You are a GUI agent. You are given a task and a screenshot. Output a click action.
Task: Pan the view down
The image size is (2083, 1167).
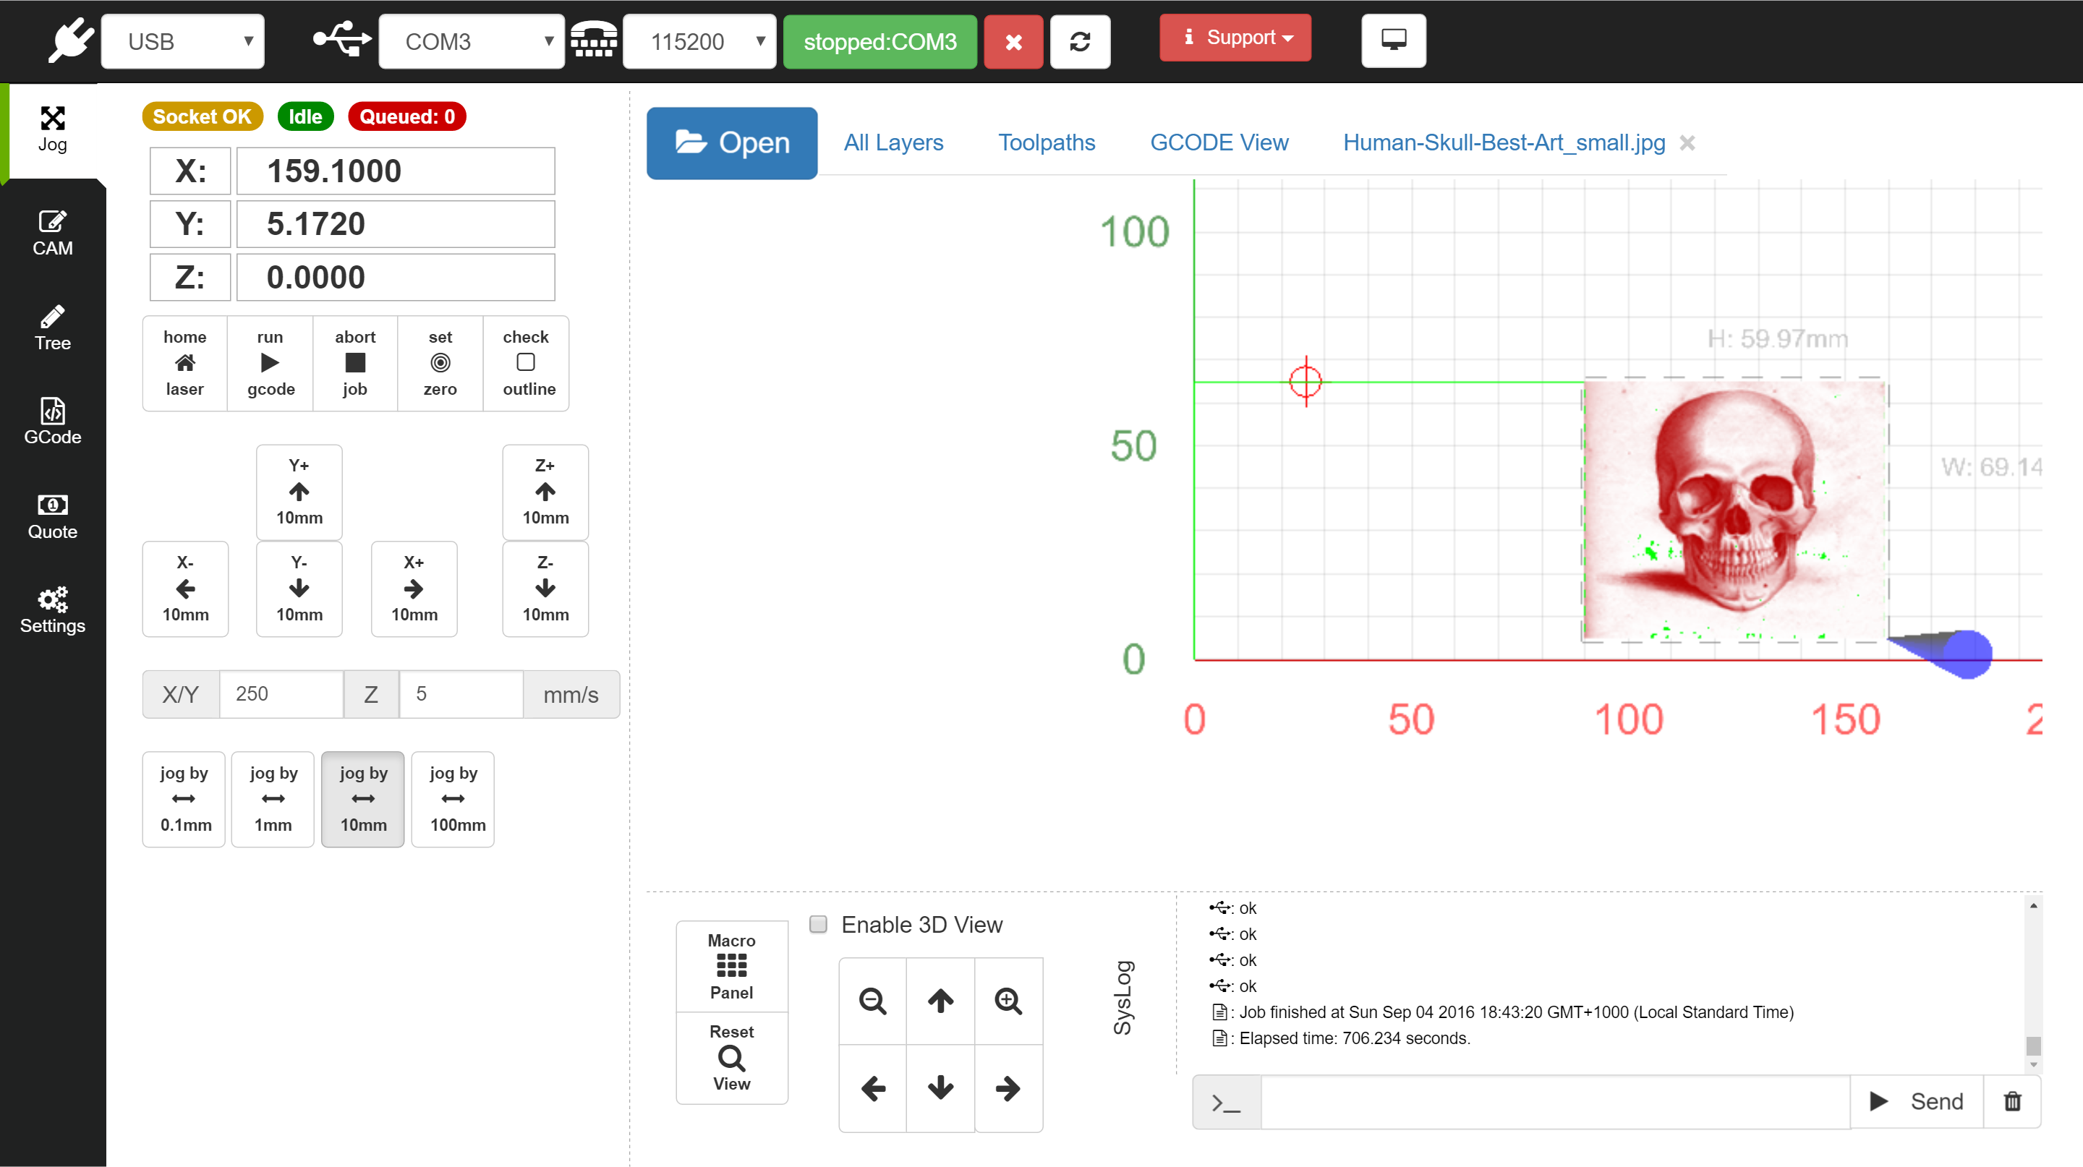pyautogui.click(x=940, y=1087)
